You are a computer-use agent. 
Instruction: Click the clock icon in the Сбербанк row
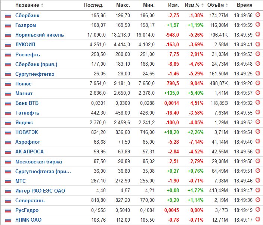coord(258,15)
